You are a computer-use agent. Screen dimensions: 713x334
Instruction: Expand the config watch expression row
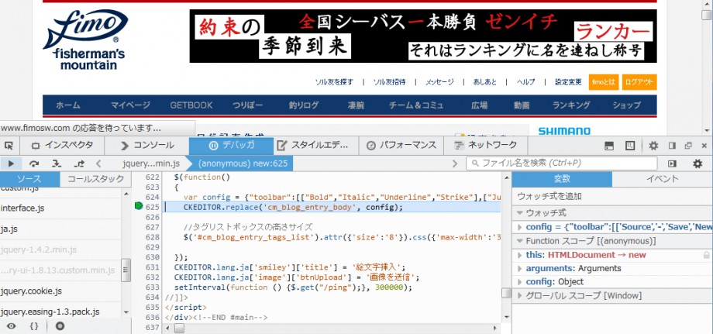pyautogui.click(x=520, y=227)
